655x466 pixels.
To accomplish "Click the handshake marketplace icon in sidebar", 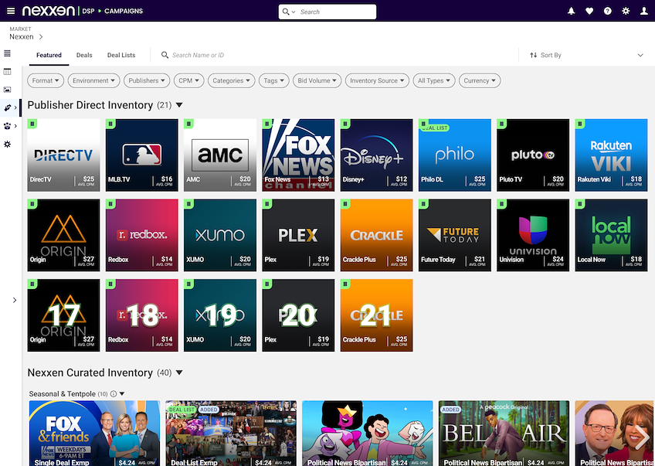I will click(x=8, y=107).
